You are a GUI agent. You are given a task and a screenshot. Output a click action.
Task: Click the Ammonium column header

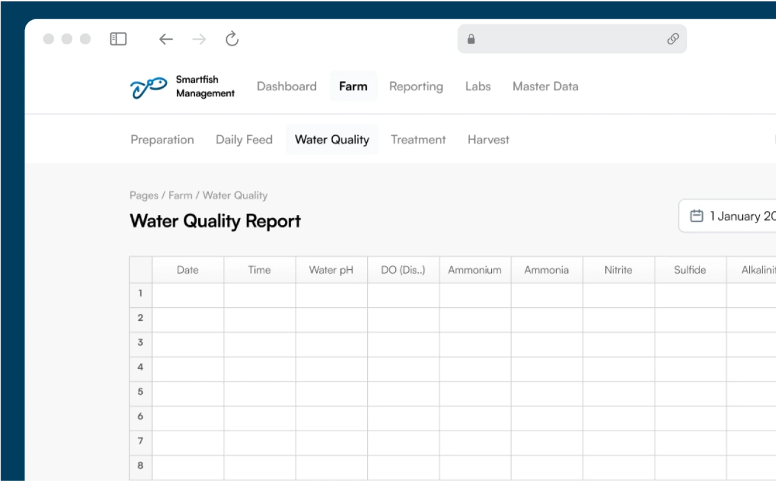(x=475, y=270)
